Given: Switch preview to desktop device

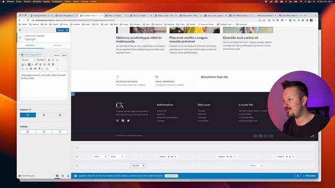Looking at the screenshot, I should [57, 176].
